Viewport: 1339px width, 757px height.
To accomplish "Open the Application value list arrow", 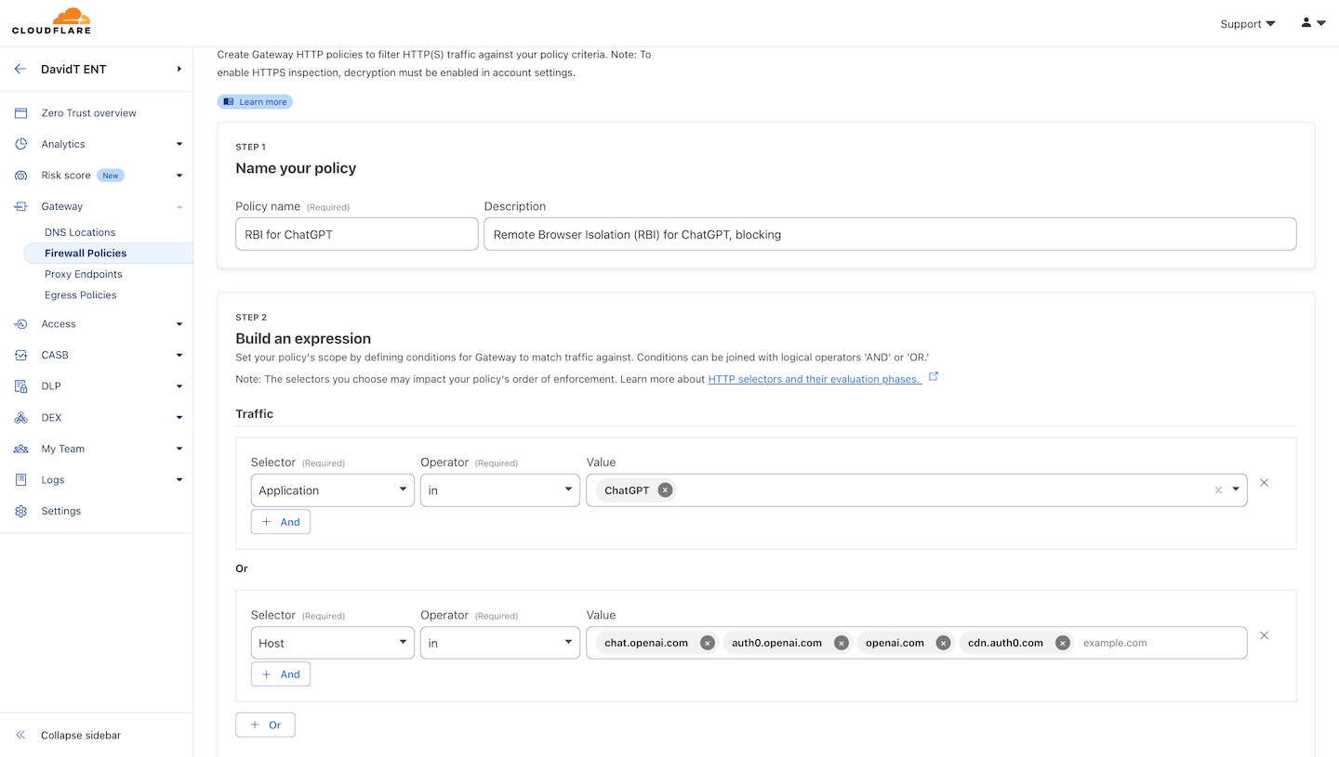I will [1236, 489].
